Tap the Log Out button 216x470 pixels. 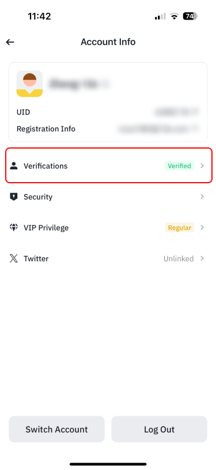pyautogui.click(x=159, y=429)
